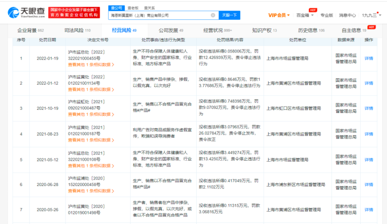Viewport: 387px width, 224px height.
Task: Expand similar data for row 3 (2021-10-19)
Action: [x=91, y=115]
